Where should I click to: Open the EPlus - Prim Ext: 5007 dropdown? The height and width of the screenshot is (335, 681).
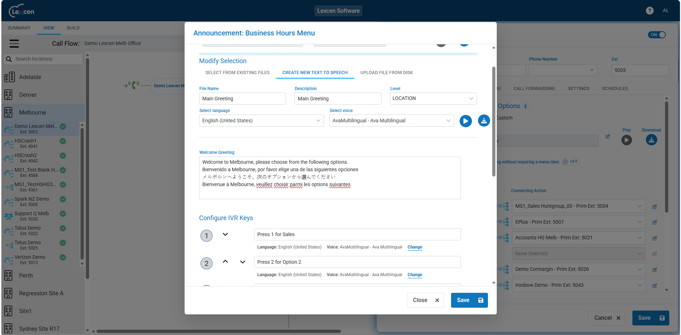click(579, 222)
